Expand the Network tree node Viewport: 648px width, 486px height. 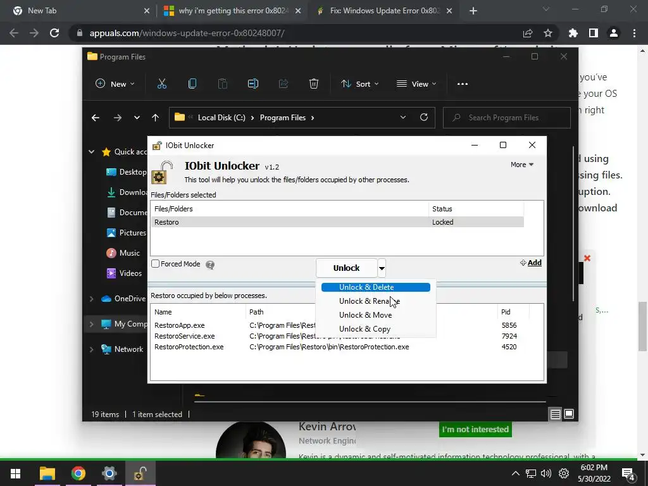(91, 349)
